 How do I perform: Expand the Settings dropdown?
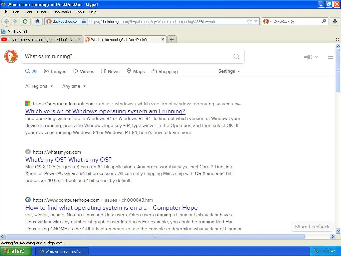point(229,71)
